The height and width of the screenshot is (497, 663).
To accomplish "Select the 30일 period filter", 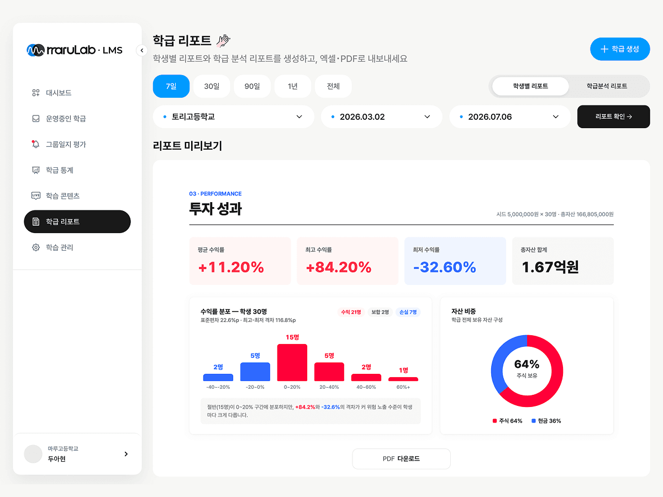I will pyautogui.click(x=212, y=86).
